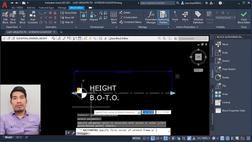Click Constraint Status button

[130, 22]
